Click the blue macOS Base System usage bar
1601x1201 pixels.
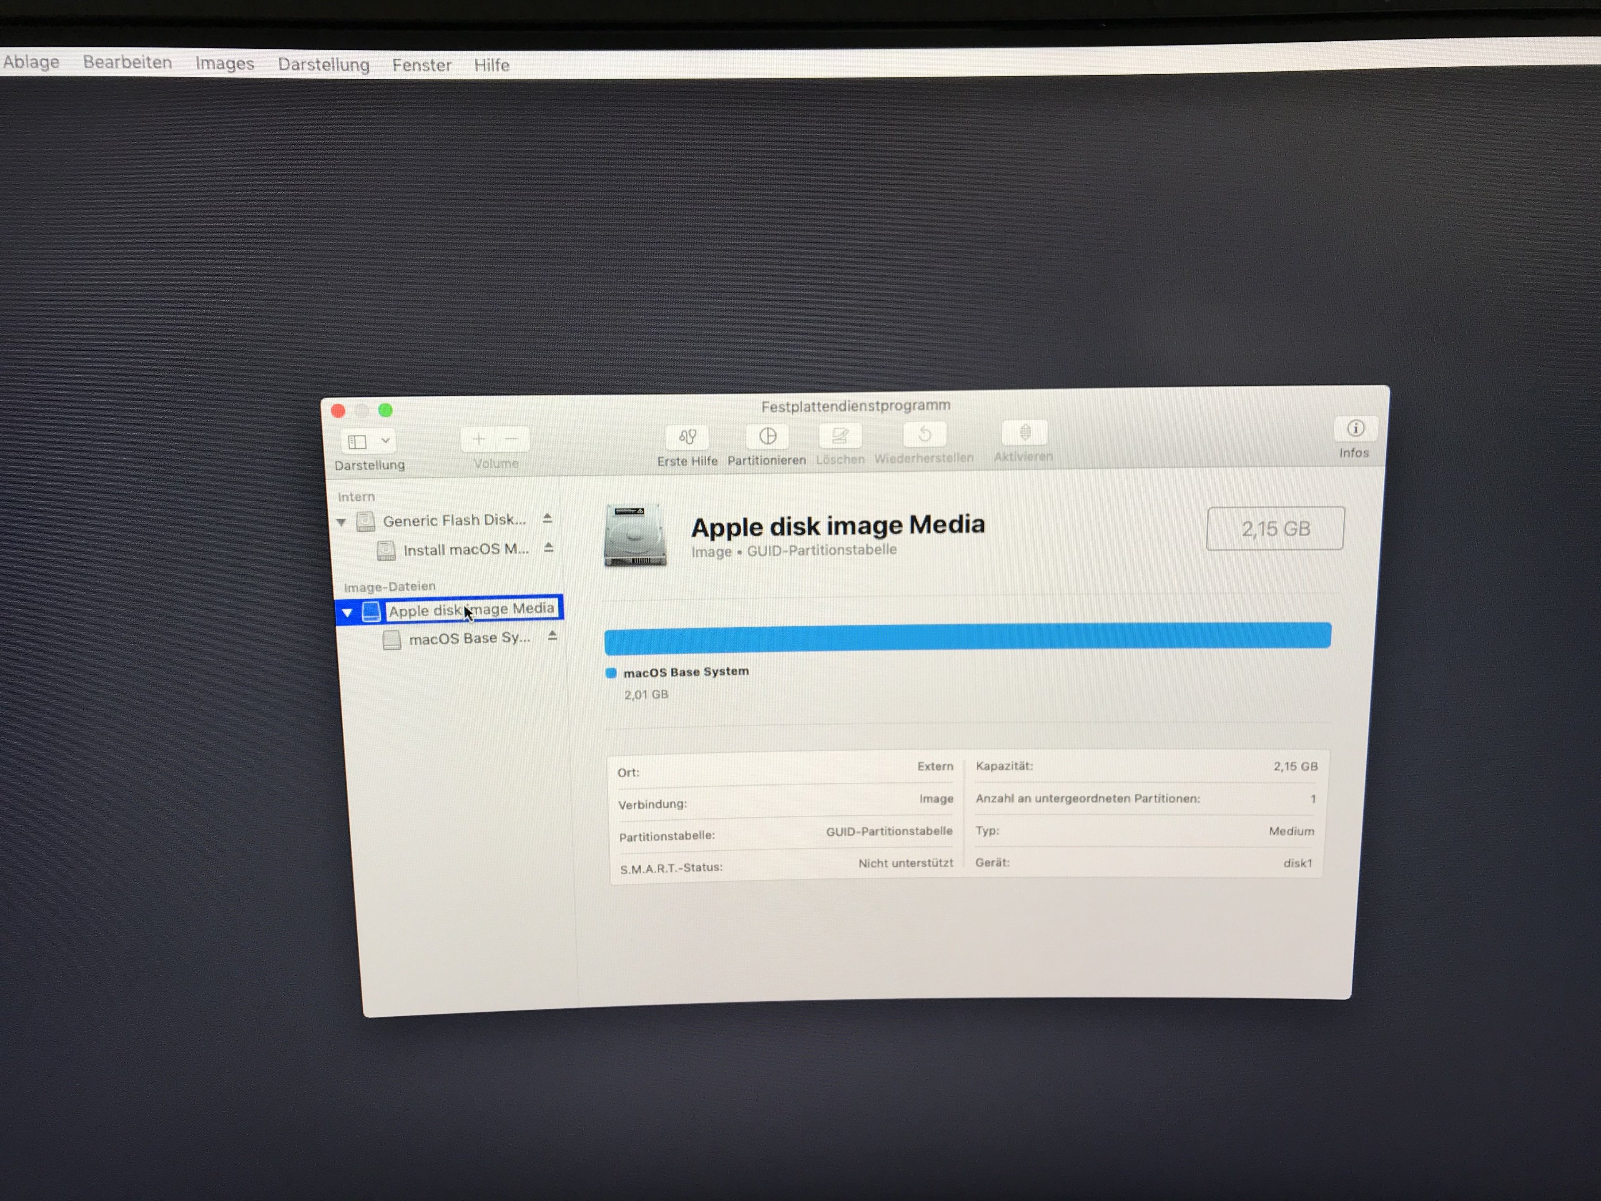pyautogui.click(x=967, y=636)
